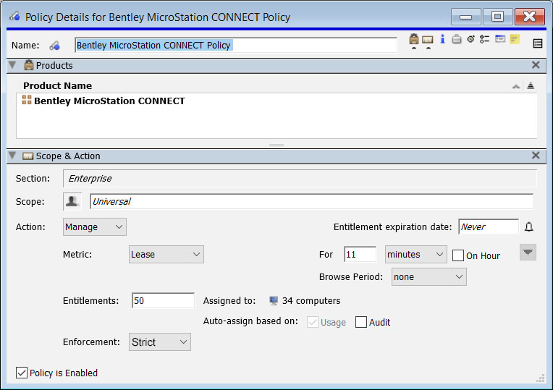Click the Entitlements field showing 50
This screenshot has width=553, height=390.
click(163, 300)
